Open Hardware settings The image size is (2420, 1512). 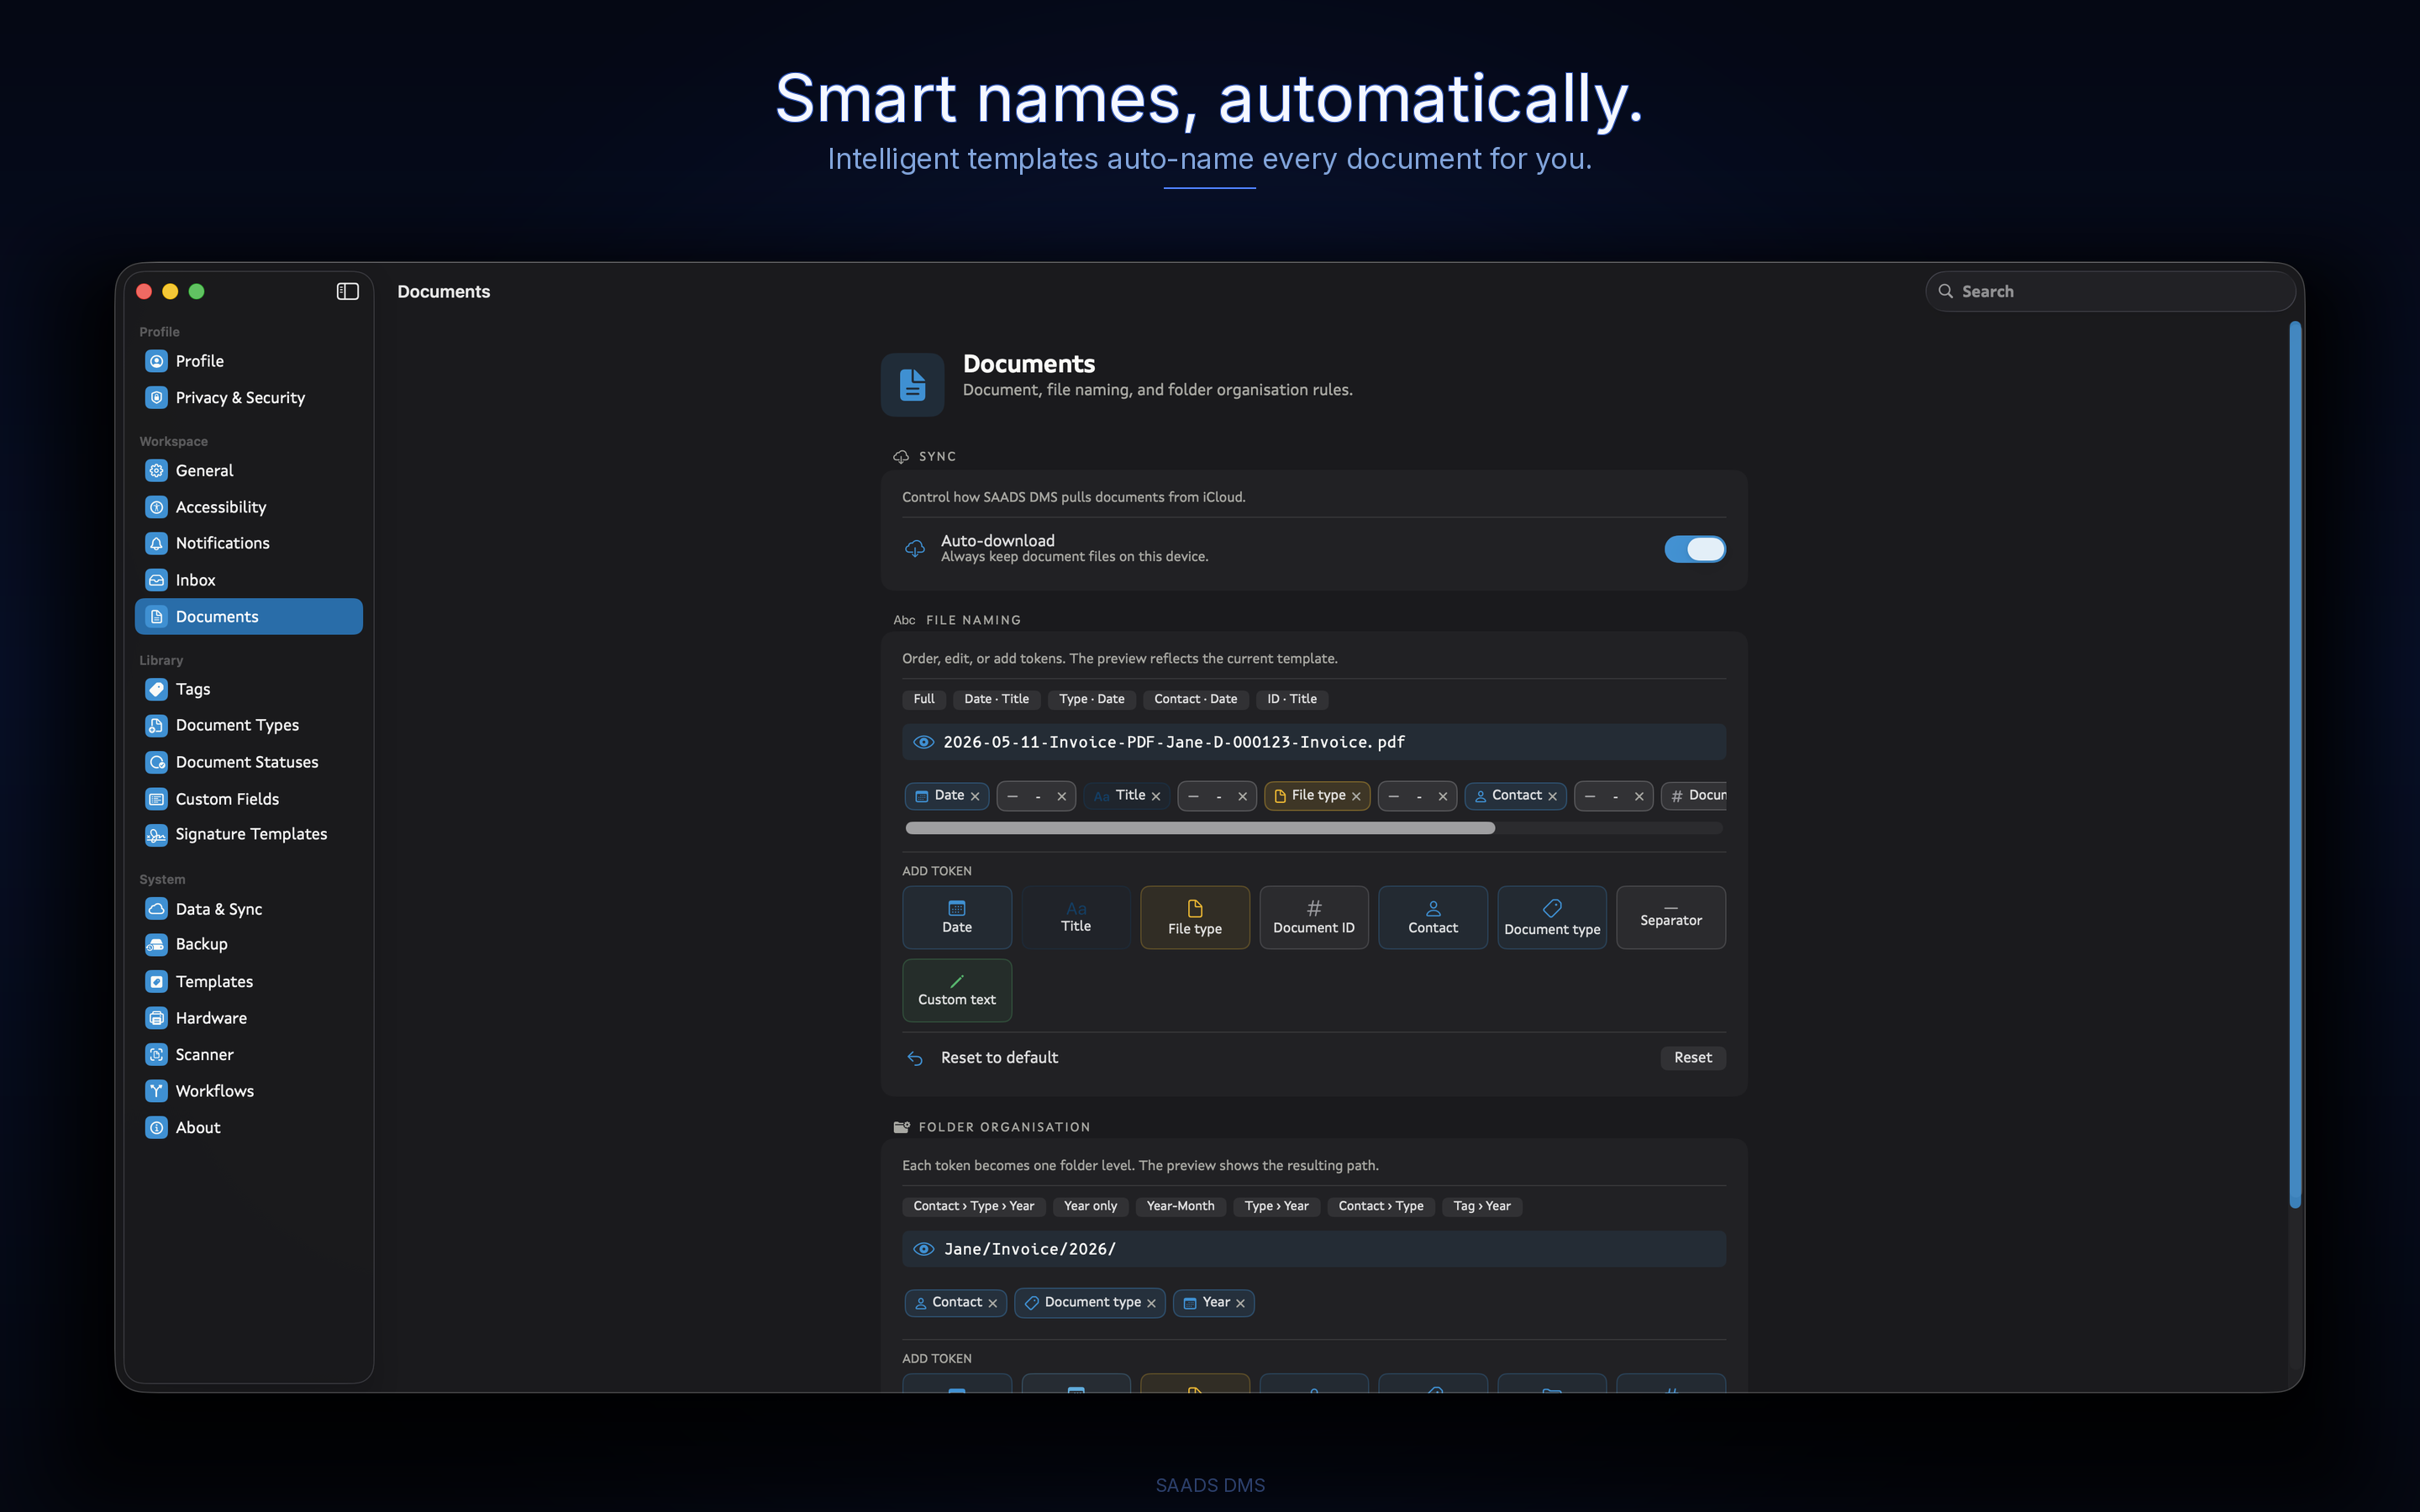(248, 1018)
